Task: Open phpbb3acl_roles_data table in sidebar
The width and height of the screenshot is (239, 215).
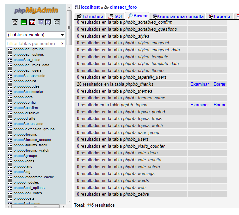Action: [31, 65]
